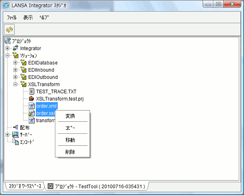244x195 pixels.
Task: Click the refresh toolbar icon
Action: click(10, 29)
